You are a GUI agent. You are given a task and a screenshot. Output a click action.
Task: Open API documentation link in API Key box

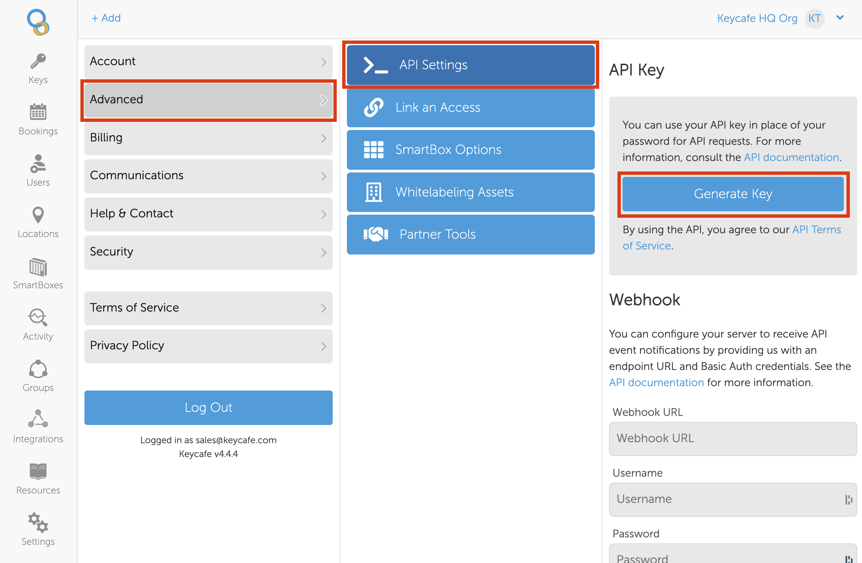point(791,157)
